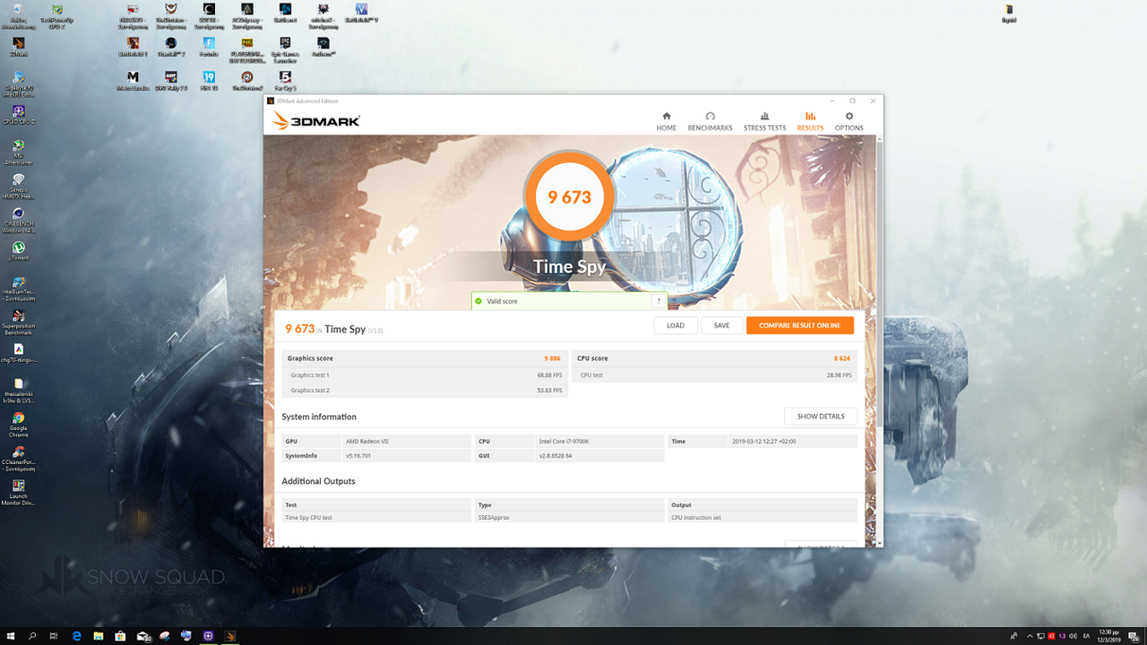Image resolution: width=1147 pixels, height=645 pixels.
Task: Open the Launch Monitor Driver desktop icon
Action: click(x=18, y=492)
